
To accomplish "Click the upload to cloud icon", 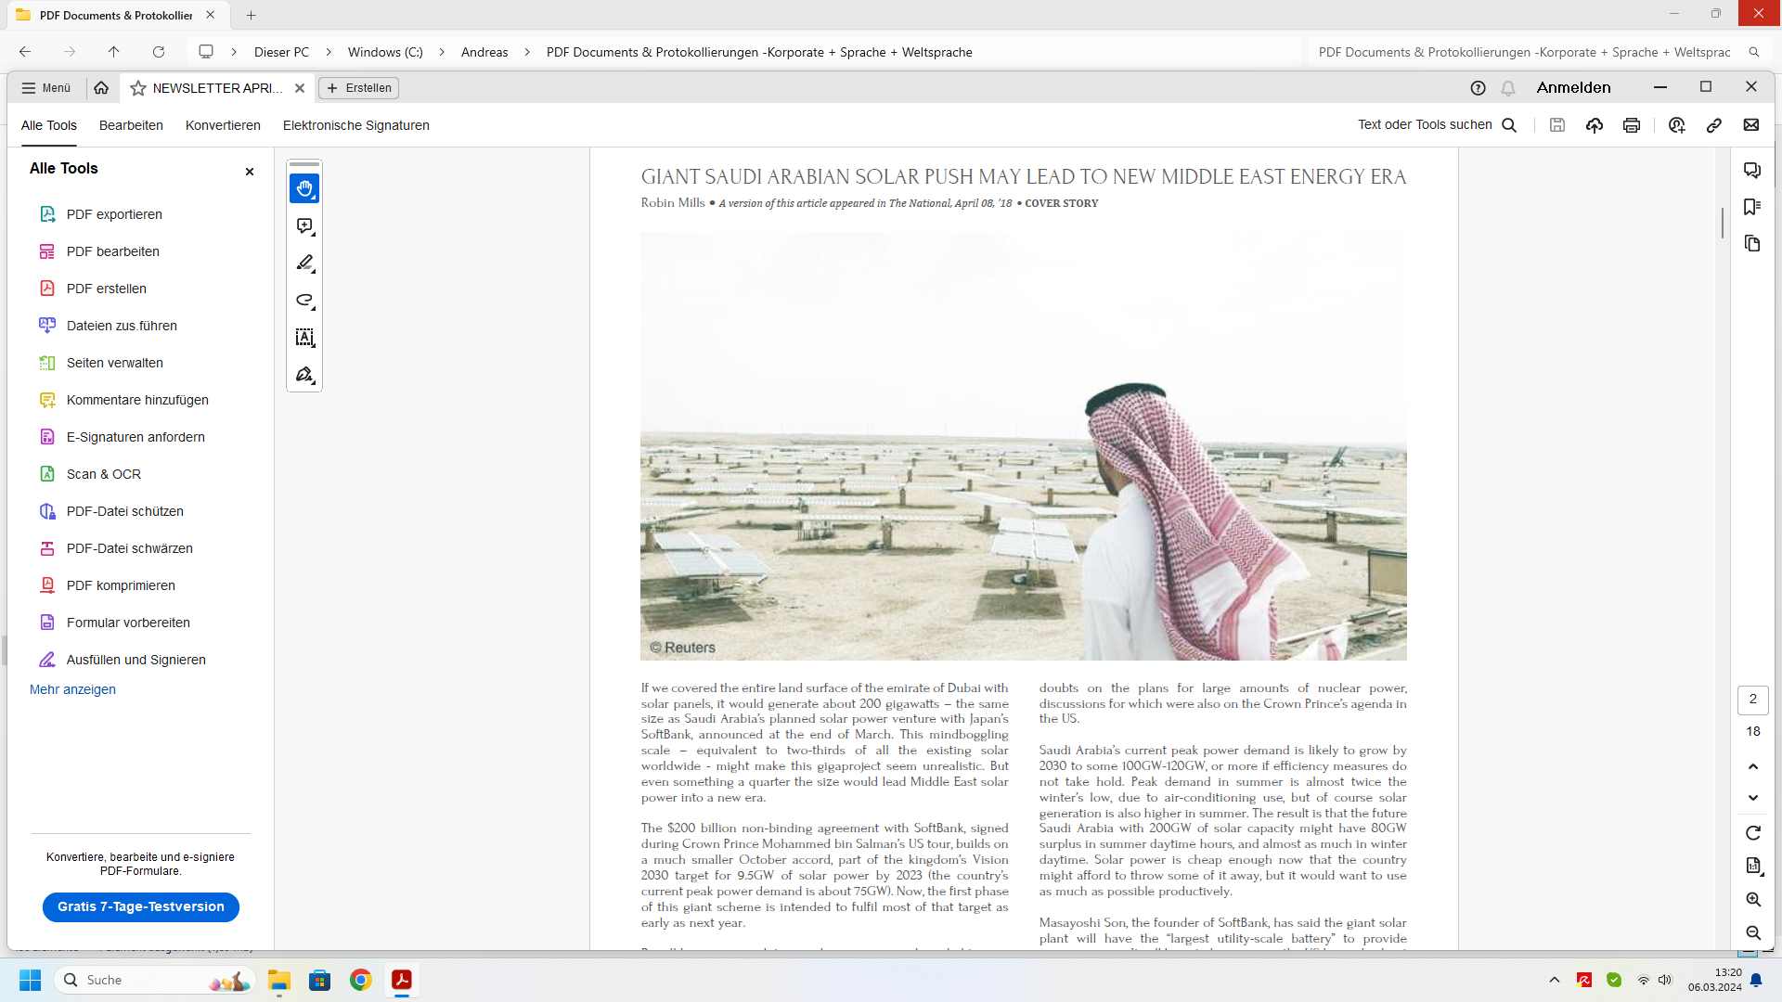I will (x=1595, y=125).
